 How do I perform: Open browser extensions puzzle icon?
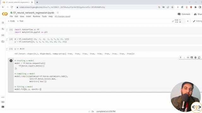pos(195,7)
